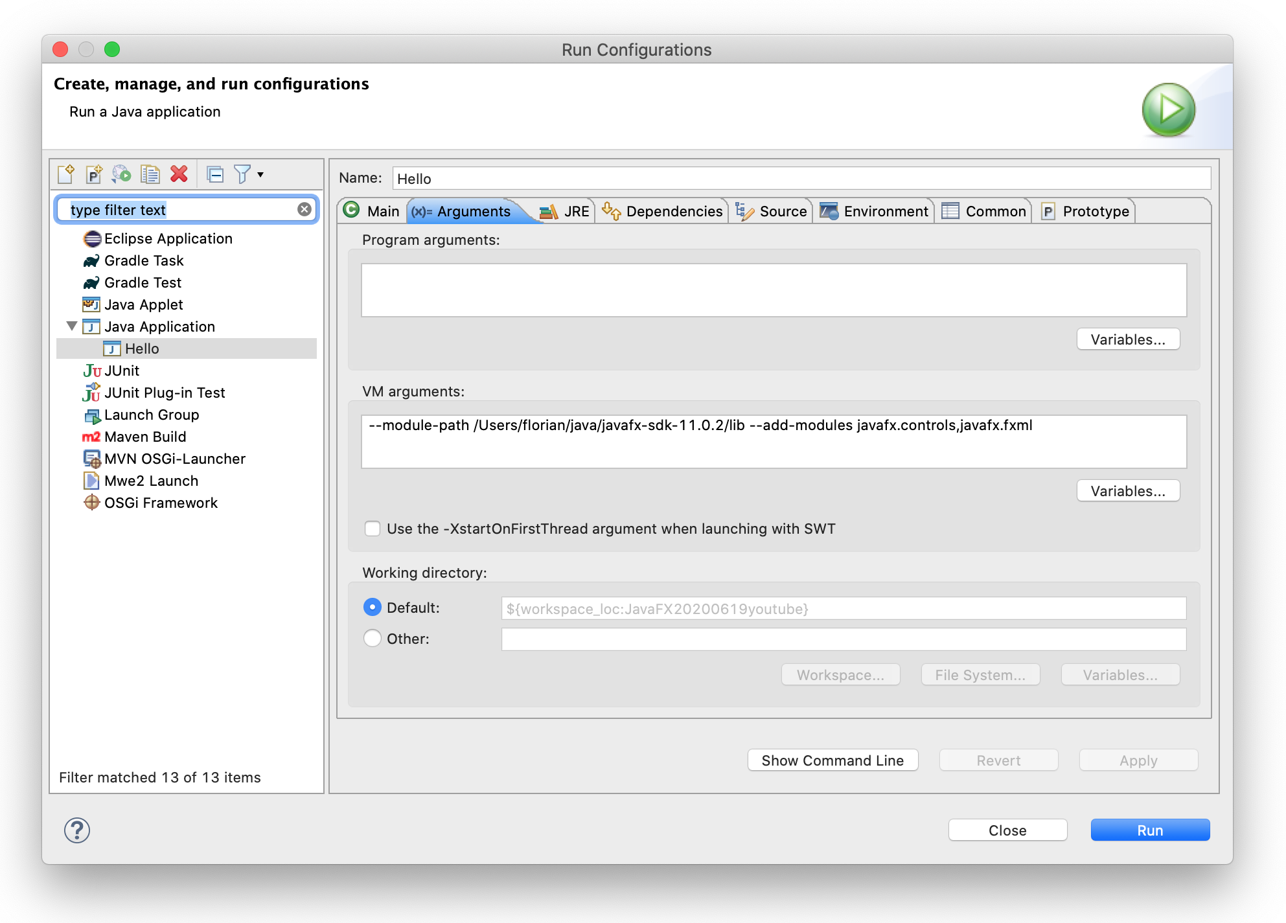1286x923 pixels.
Task: Delete the selected launch configuration
Action: 179,174
